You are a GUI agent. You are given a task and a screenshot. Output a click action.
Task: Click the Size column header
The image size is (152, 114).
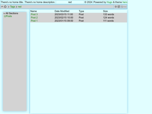tap(105, 11)
